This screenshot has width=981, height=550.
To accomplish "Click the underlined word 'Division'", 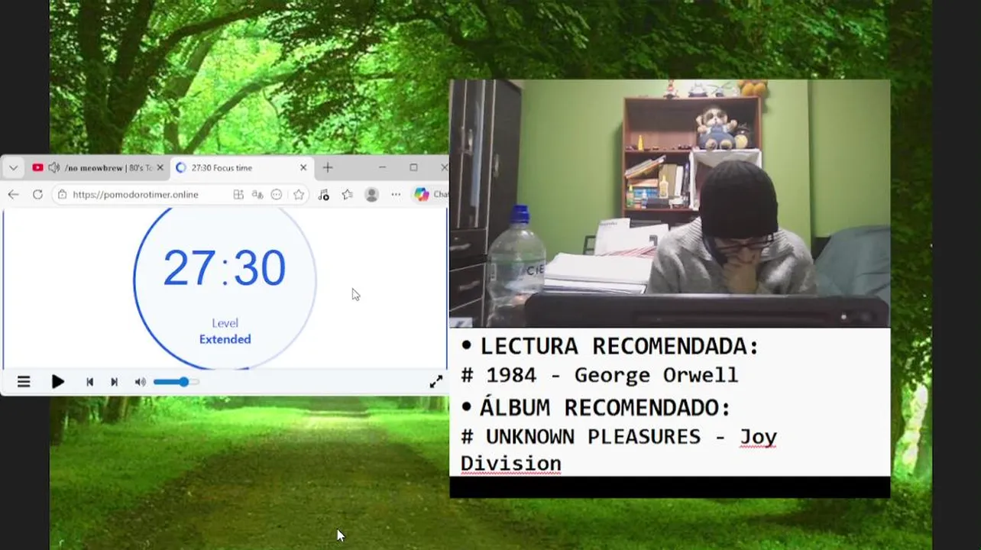I will click(510, 464).
